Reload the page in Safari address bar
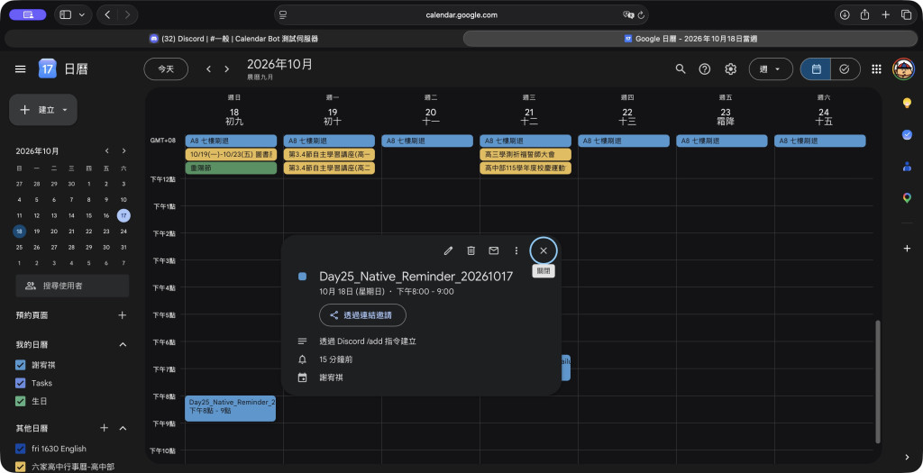This screenshot has height=473, width=923. (x=641, y=14)
